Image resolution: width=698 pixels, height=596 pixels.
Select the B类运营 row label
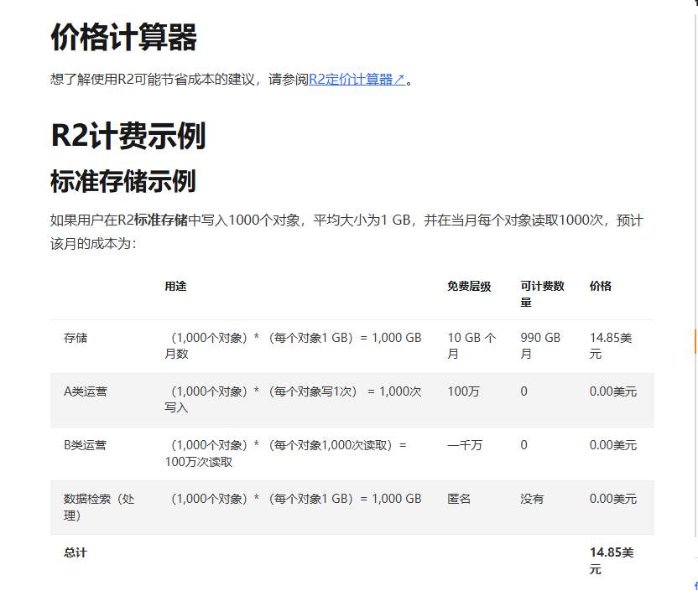[85, 445]
